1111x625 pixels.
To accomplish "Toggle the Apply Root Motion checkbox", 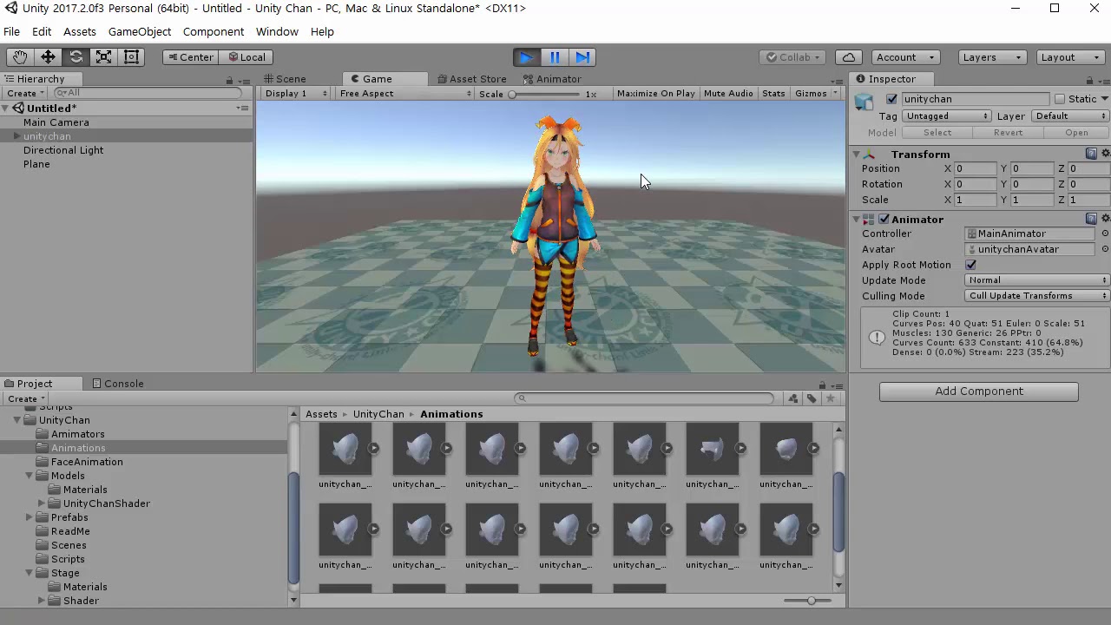I will coord(970,265).
